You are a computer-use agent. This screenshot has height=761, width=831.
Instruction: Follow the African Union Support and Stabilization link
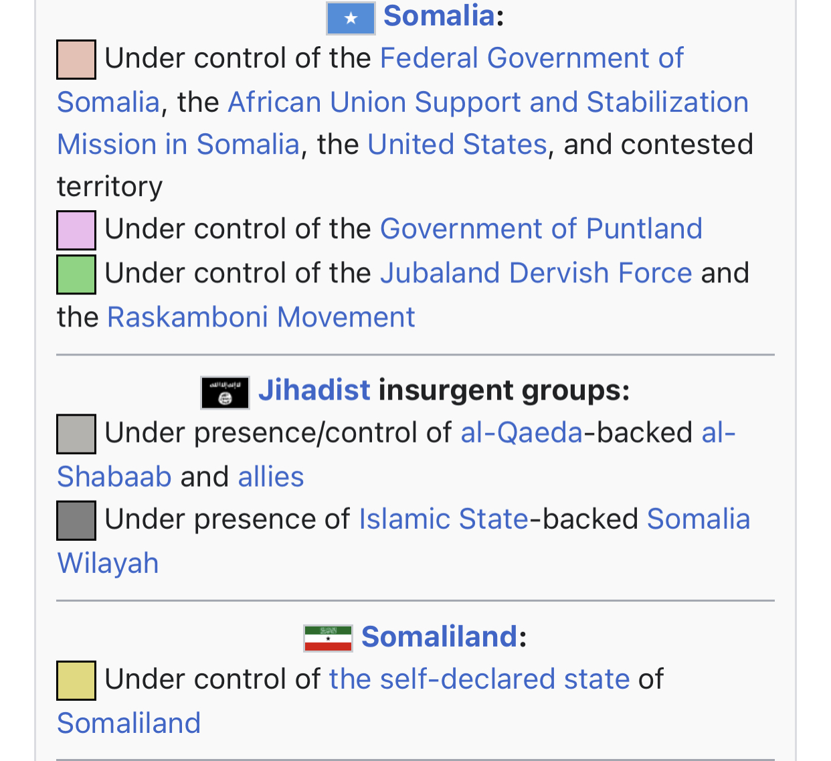coord(488,102)
